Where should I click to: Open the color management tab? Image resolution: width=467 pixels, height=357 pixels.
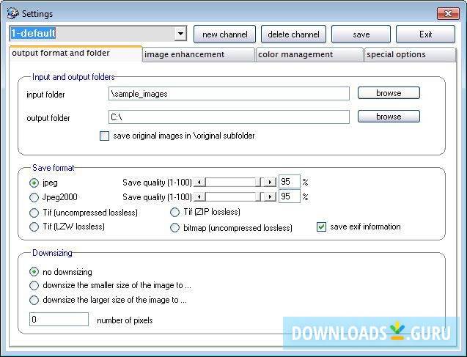pyautogui.click(x=309, y=54)
